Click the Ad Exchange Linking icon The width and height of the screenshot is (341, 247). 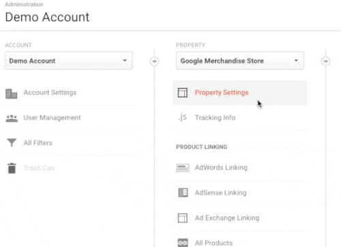coord(183,218)
